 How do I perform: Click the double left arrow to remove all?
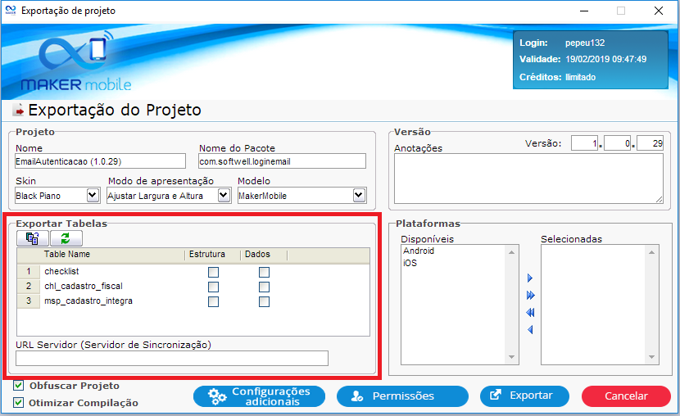click(x=530, y=313)
